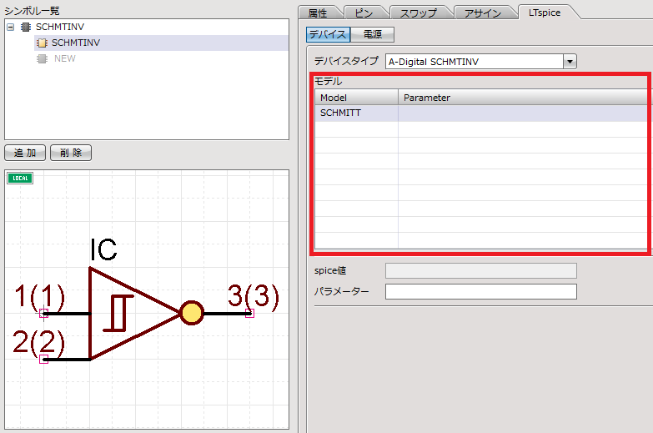Select the SCHMITT model cell
The image size is (653, 433).
pyautogui.click(x=356, y=113)
